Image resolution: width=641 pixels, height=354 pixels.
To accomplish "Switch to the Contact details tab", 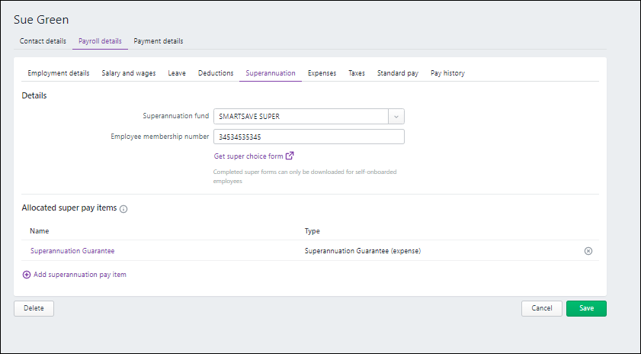I will pyautogui.click(x=43, y=41).
